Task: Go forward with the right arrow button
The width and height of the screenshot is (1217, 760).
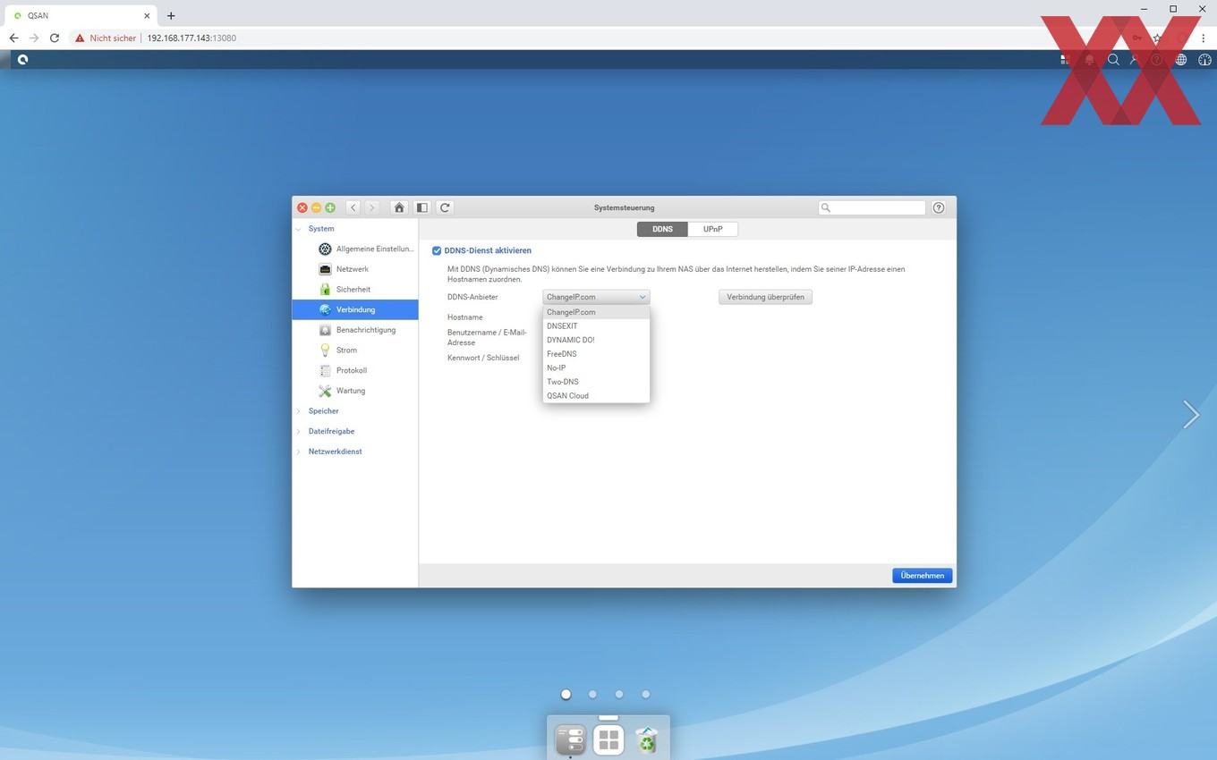Action: click(371, 207)
